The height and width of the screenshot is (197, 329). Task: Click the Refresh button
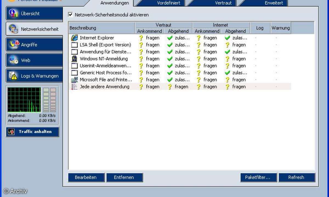coord(297,177)
